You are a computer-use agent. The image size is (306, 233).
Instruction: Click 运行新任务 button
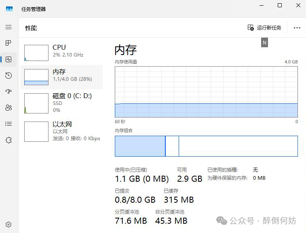[264, 28]
